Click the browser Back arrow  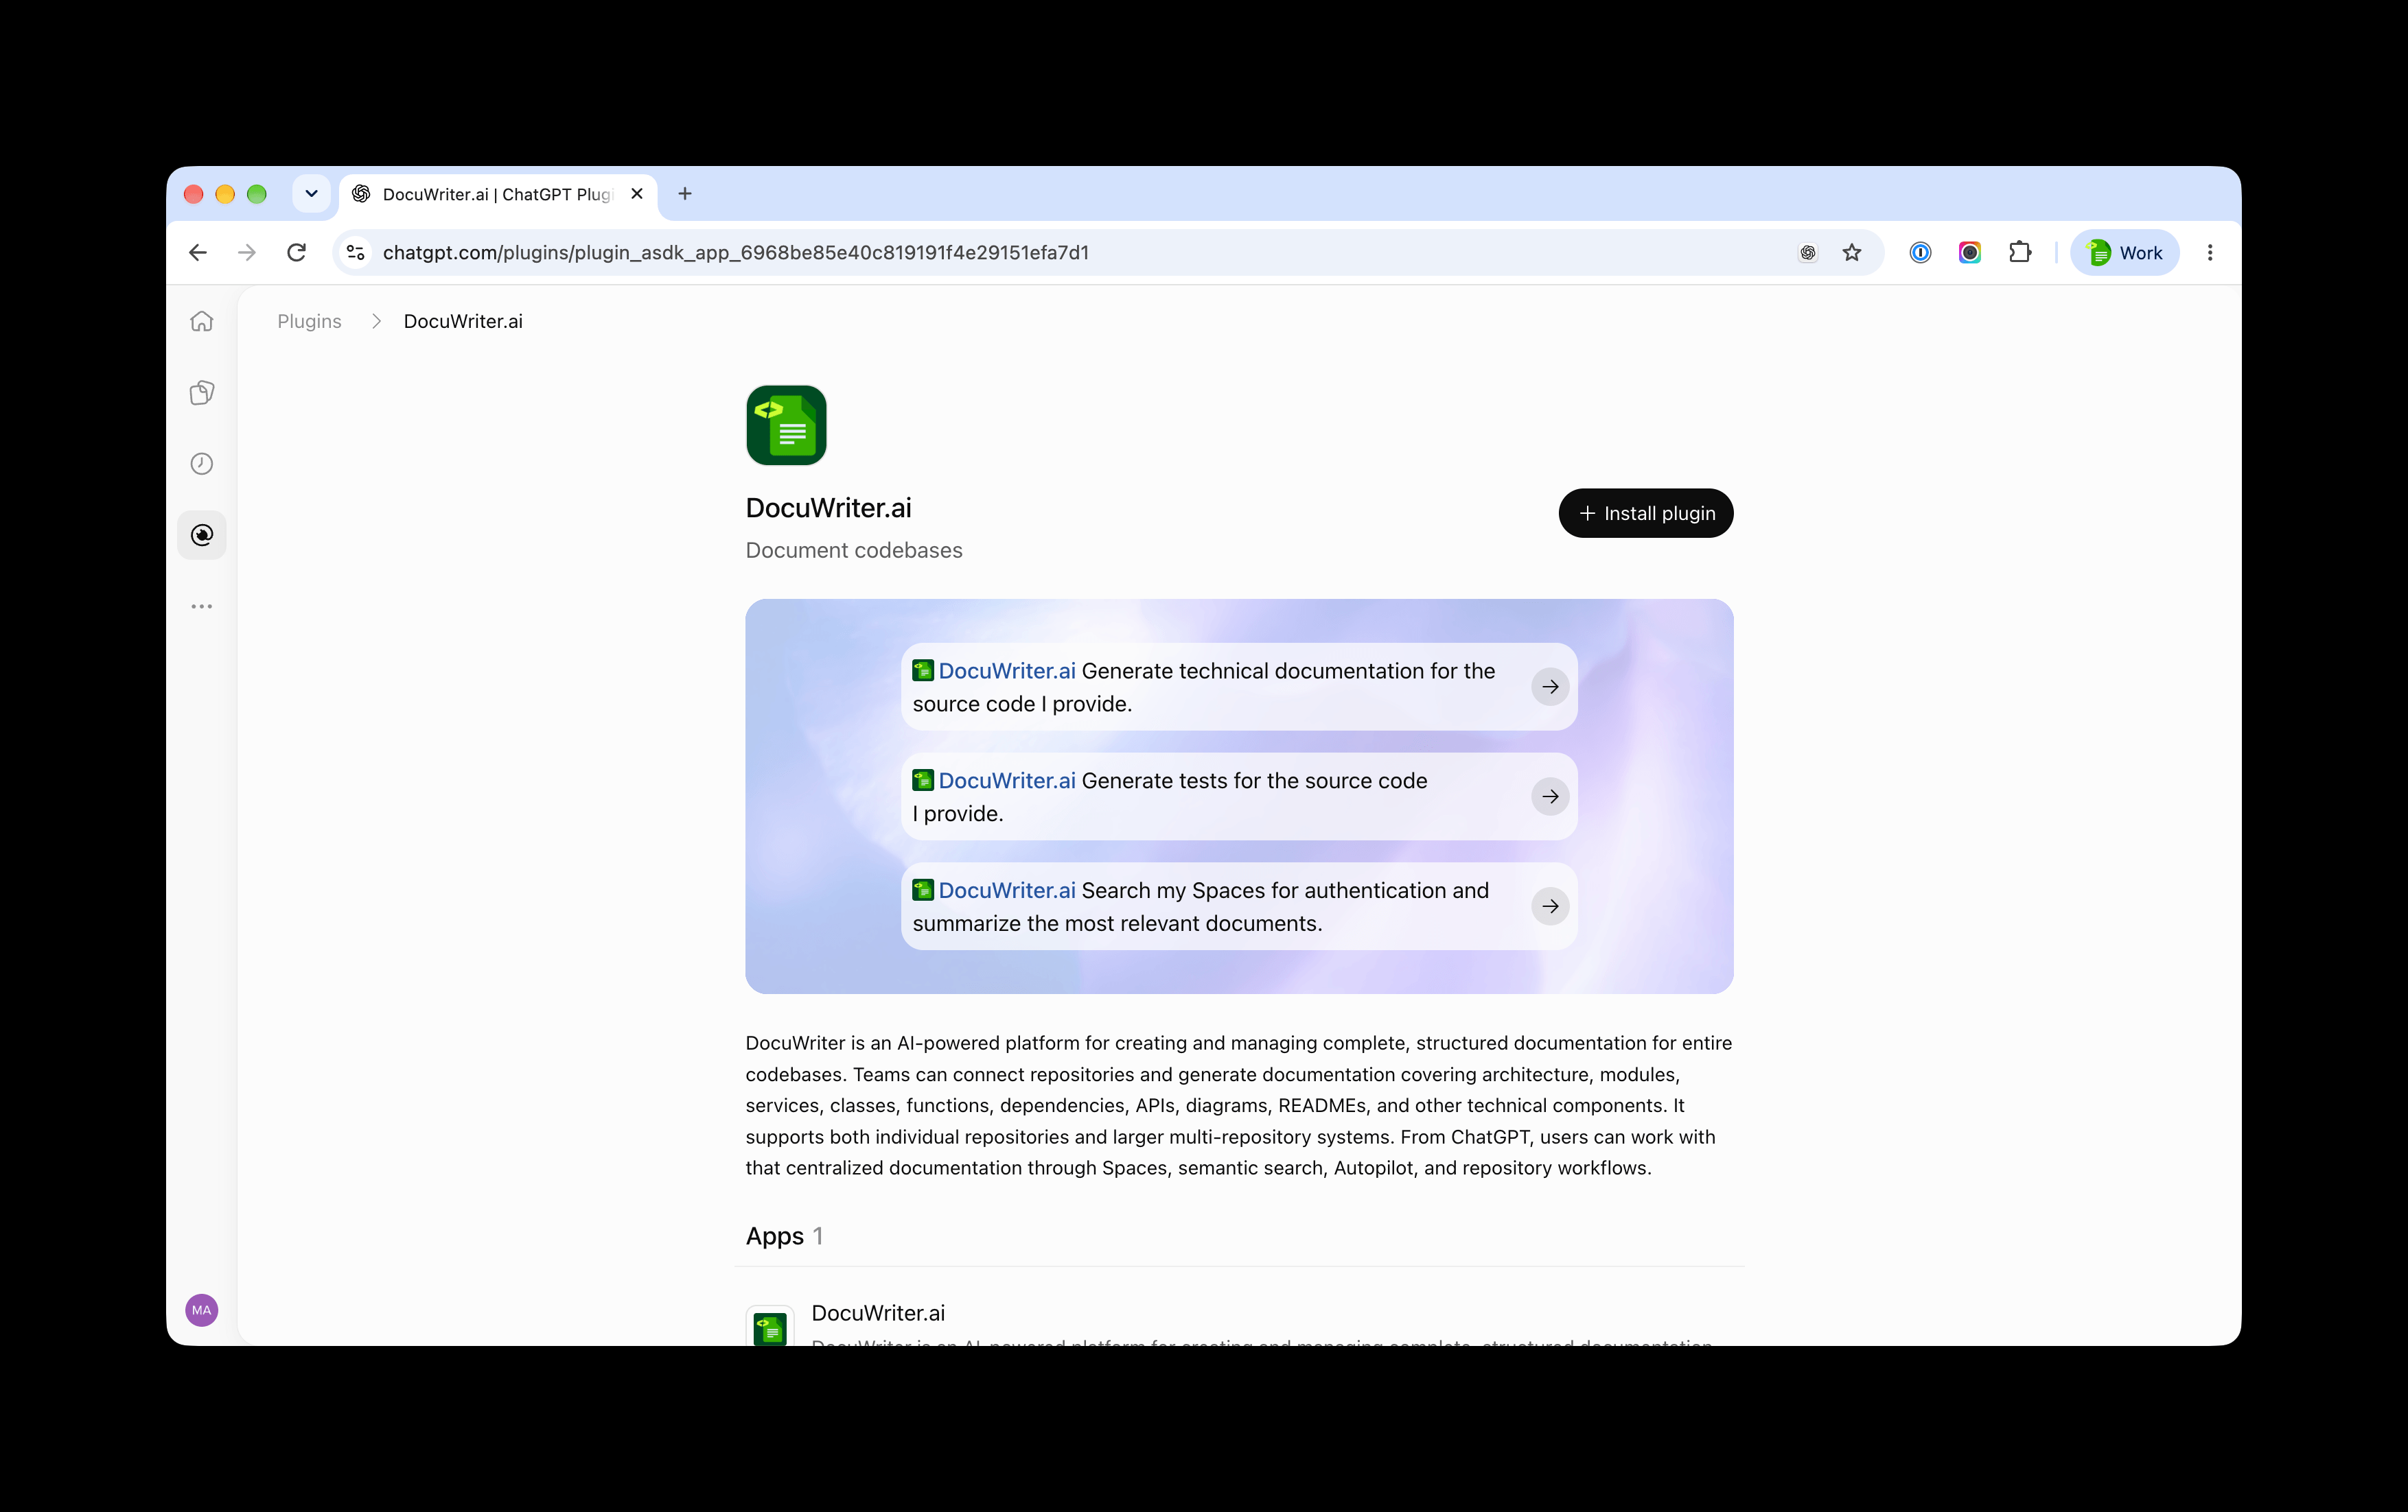click(198, 253)
